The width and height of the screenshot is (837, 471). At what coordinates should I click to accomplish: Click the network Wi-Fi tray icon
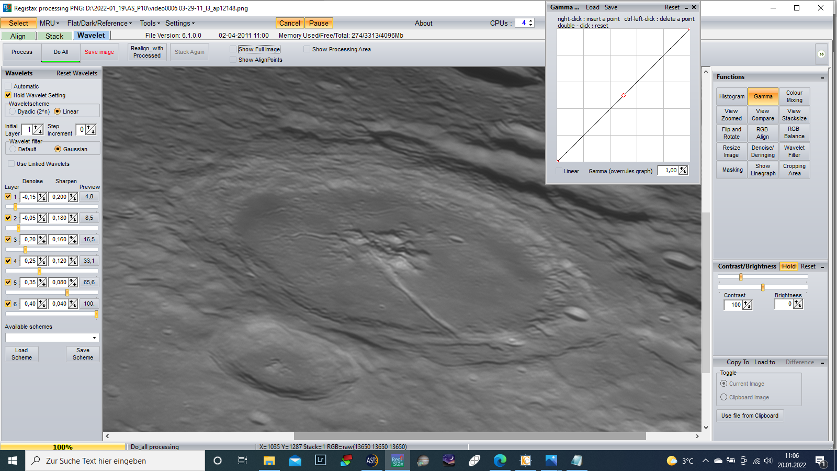tap(756, 461)
